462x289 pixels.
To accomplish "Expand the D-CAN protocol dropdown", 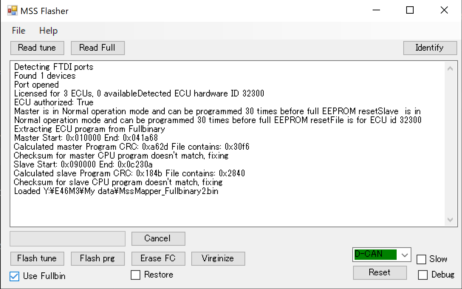I will 405,255.
